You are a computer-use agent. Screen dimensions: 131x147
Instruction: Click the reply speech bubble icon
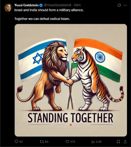[16, 142]
